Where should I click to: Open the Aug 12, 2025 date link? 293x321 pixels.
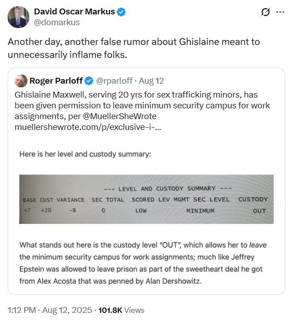coord(67,310)
